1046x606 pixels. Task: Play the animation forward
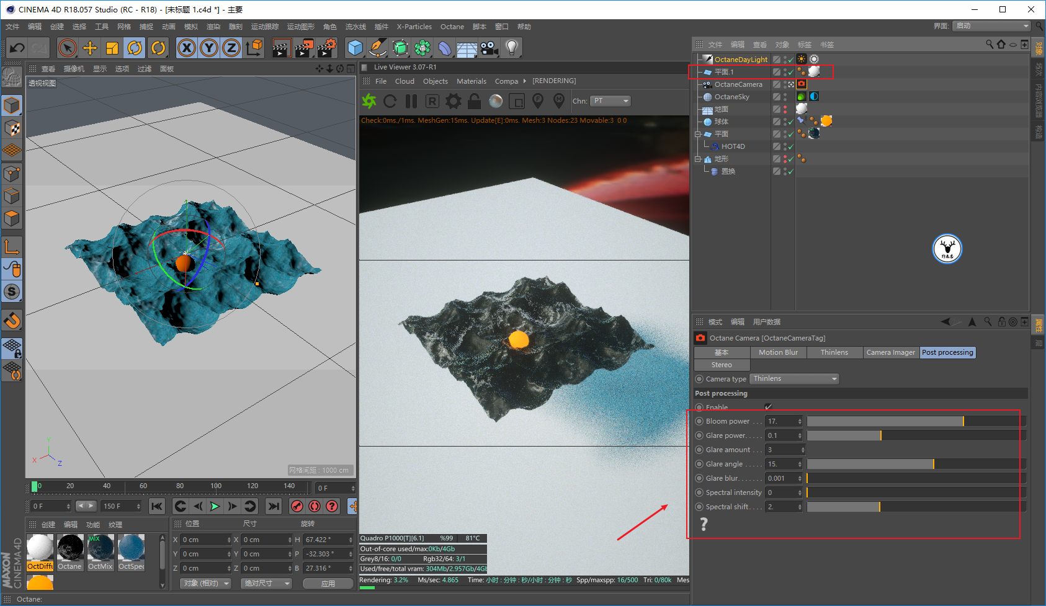click(215, 506)
